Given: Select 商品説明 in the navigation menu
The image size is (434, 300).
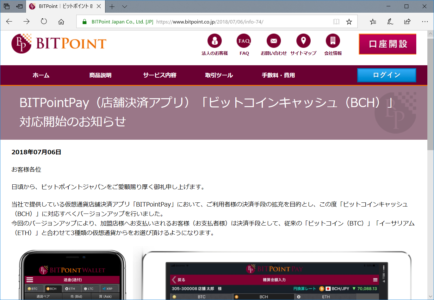Looking at the screenshot, I should click(x=100, y=75).
